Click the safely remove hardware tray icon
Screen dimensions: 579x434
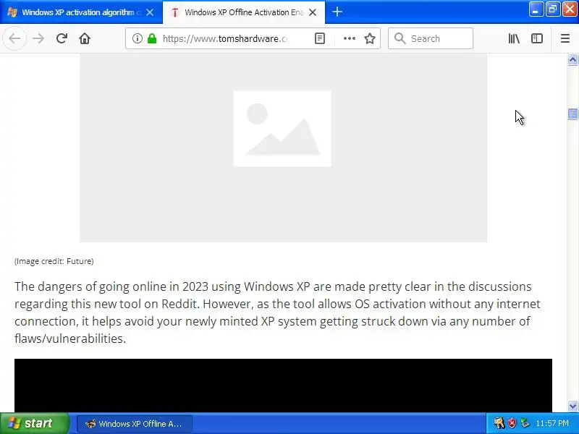click(x=524, y=423)
